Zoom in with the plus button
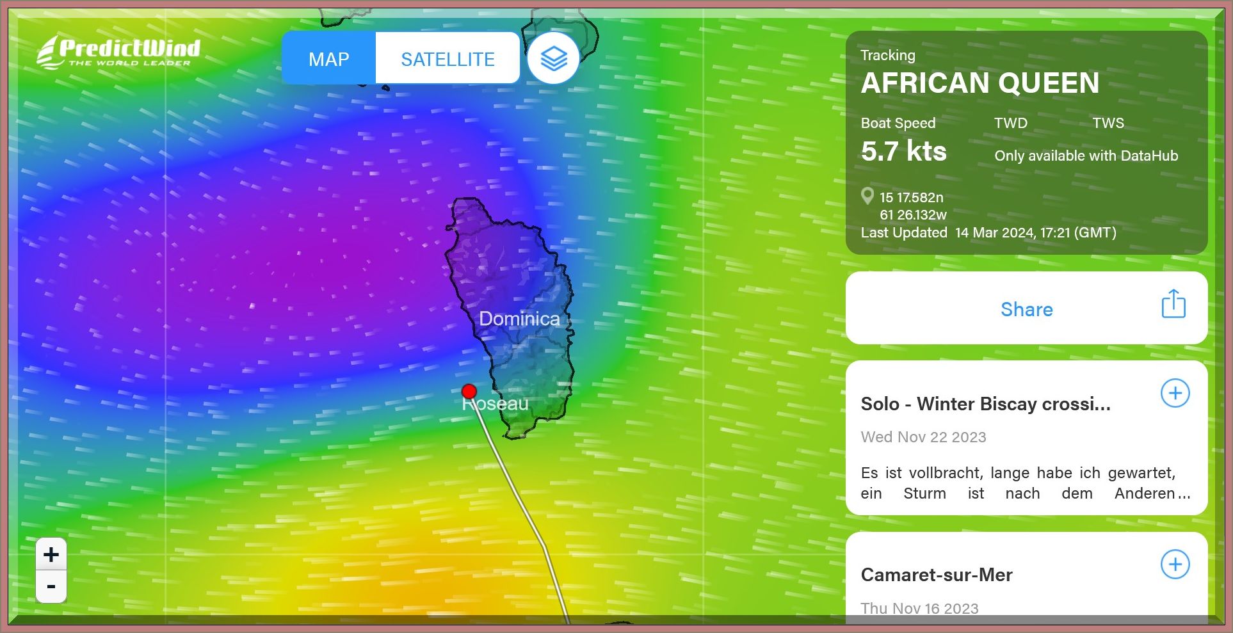The width and height of the screenshot is (1233, 633). 51,554
